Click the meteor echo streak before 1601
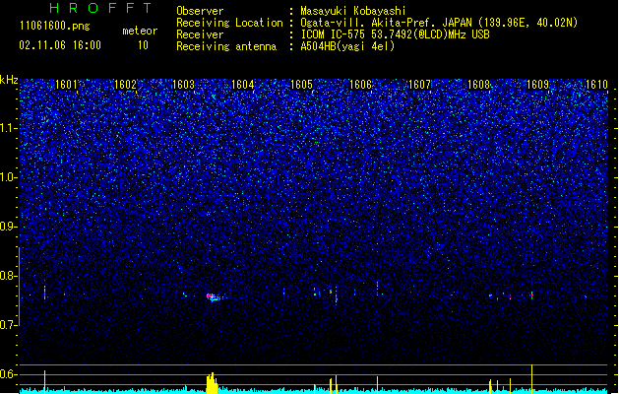The image size is (619, 394). coord(44,294)
